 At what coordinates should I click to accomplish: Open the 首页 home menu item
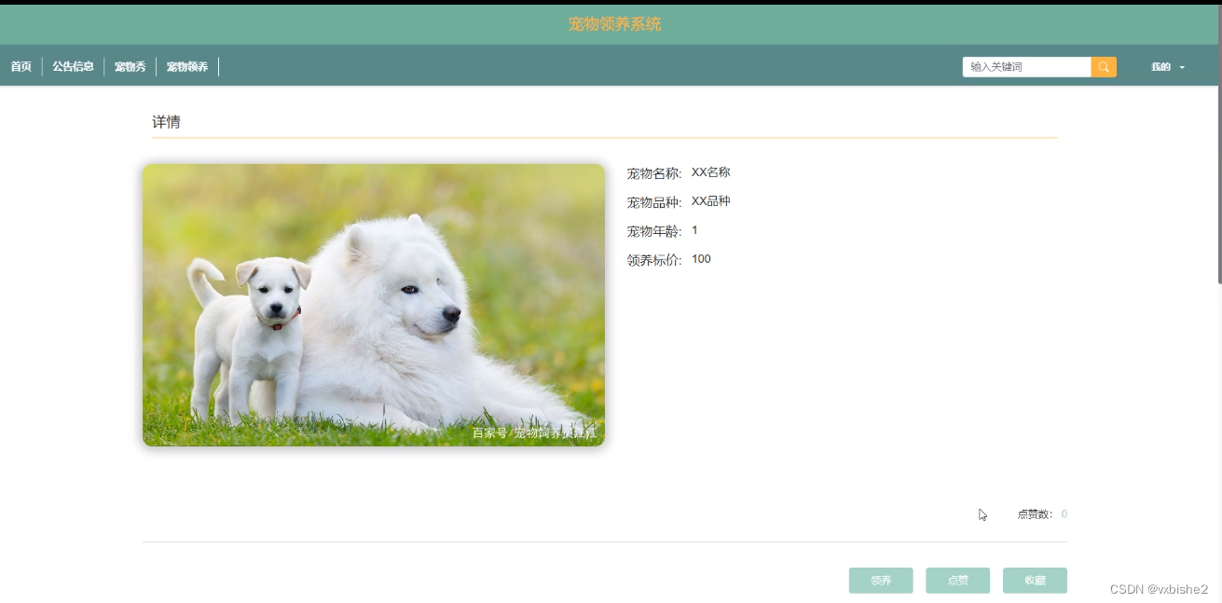(x=21, y=67)
